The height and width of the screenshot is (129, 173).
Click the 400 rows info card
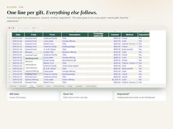pos(33,96)
